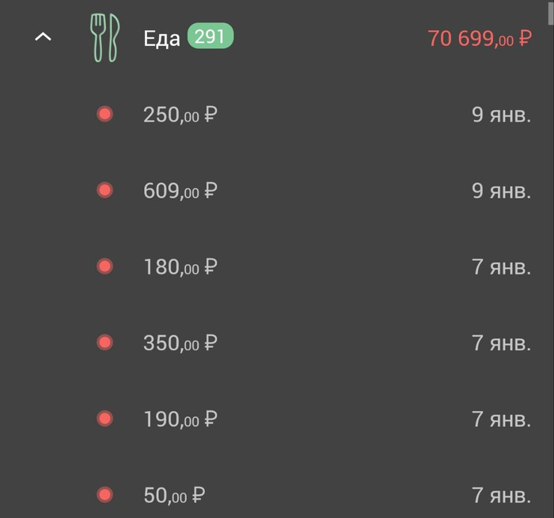Open the 250,00 ₽ transaction
Image resolution: width=554 pixels, height=518 pixels.
(x=180, y=115)
